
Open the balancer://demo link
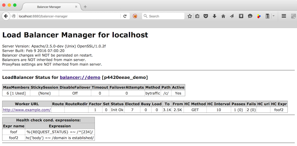[80, 77]
